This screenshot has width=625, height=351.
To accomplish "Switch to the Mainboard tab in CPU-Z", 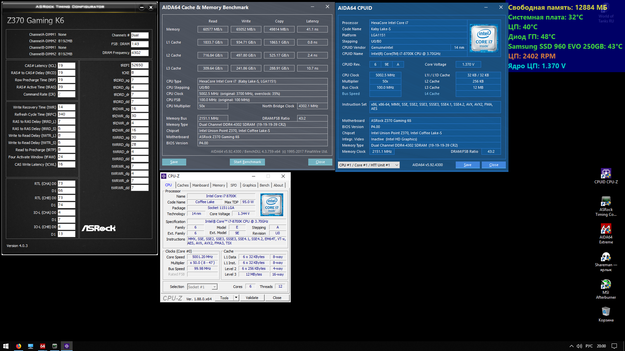I will click(201, 185).
